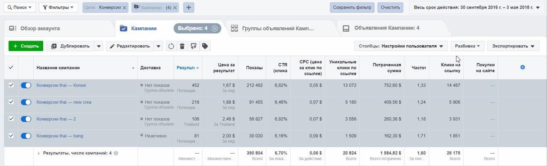Remove the Конверсии goal filter chip
Image resolution: width=547 pixels, height=166 pixels.
pyautogui.click(x=124, y=8)
